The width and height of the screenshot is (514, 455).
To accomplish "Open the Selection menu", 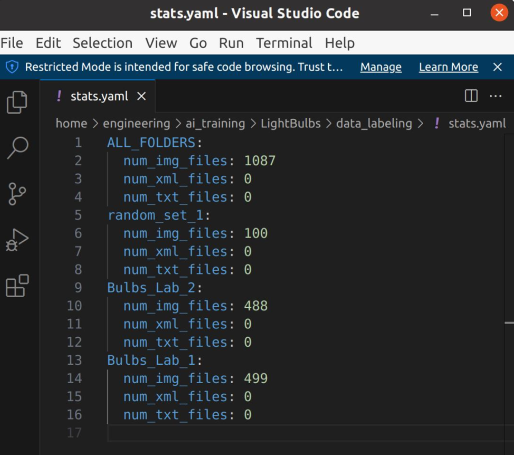I will [102, 43].
